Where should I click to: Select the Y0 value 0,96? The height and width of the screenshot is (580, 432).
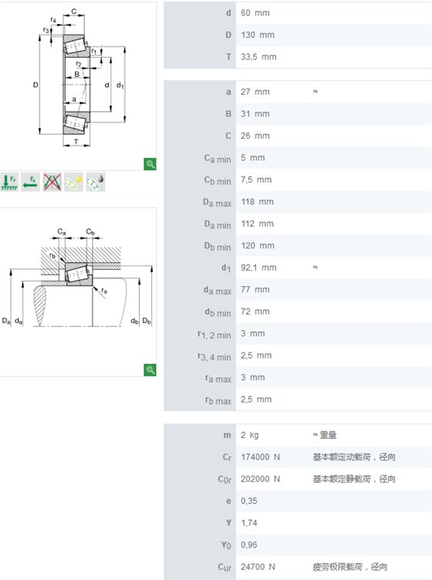tap(249, 545)
